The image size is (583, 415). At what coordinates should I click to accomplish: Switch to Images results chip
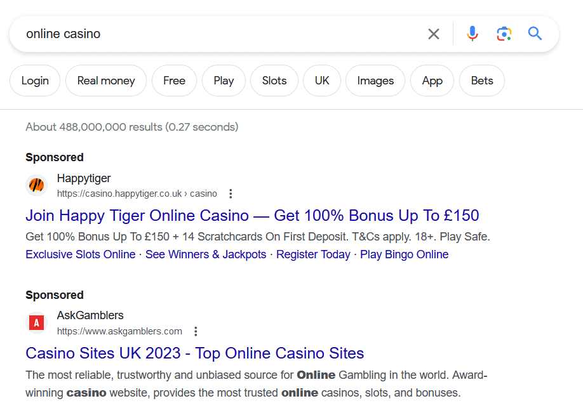(x=375, y=81)
